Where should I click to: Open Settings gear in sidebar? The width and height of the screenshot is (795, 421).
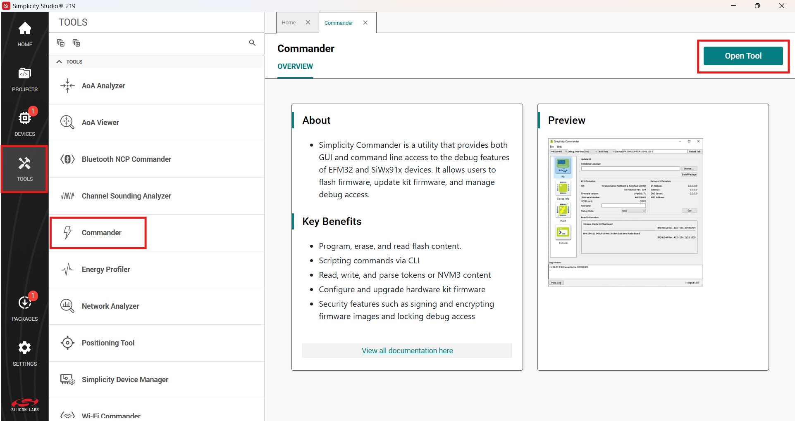click(25, 353)
